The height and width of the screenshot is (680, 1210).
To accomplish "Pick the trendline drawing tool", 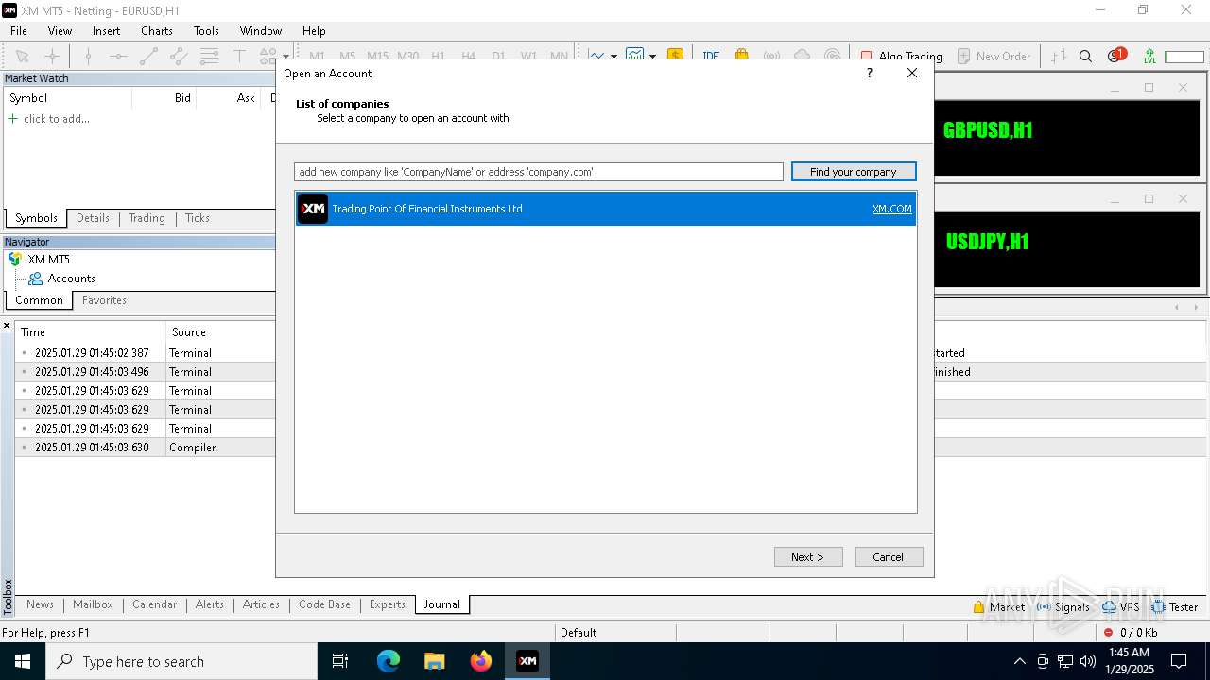I will (x=148, y=56).
